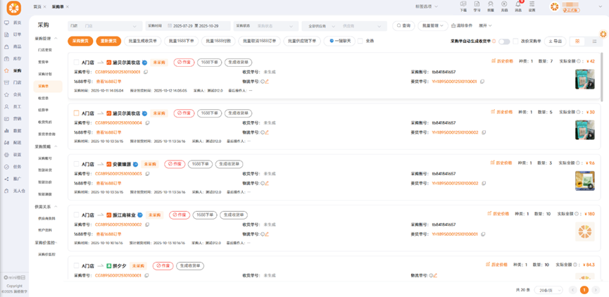Screen dimensions: 609x297
Task: Open 学习 in the top toolbar
Action: [477, 6]
